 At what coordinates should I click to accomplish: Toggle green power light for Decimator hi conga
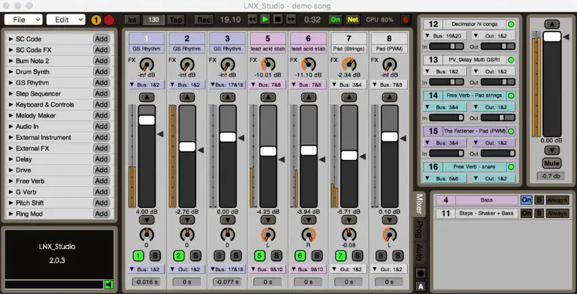(511, 25)
